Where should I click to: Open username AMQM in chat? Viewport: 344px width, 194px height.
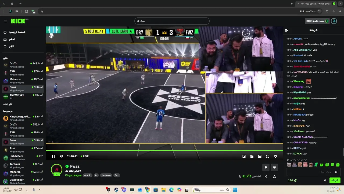pyautogui.click(x=297, y=39)
